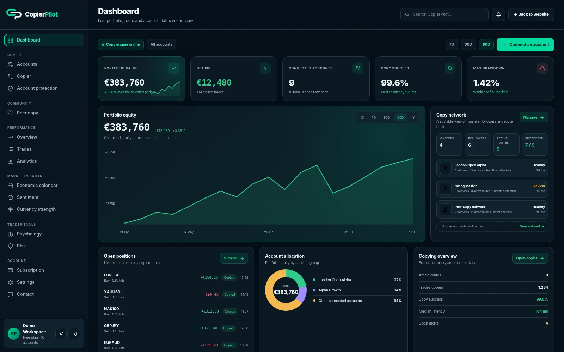Viewport: 564px width, 352px height.
Task: Toggle light theme with the sun icon
Action: click(61, 334)
